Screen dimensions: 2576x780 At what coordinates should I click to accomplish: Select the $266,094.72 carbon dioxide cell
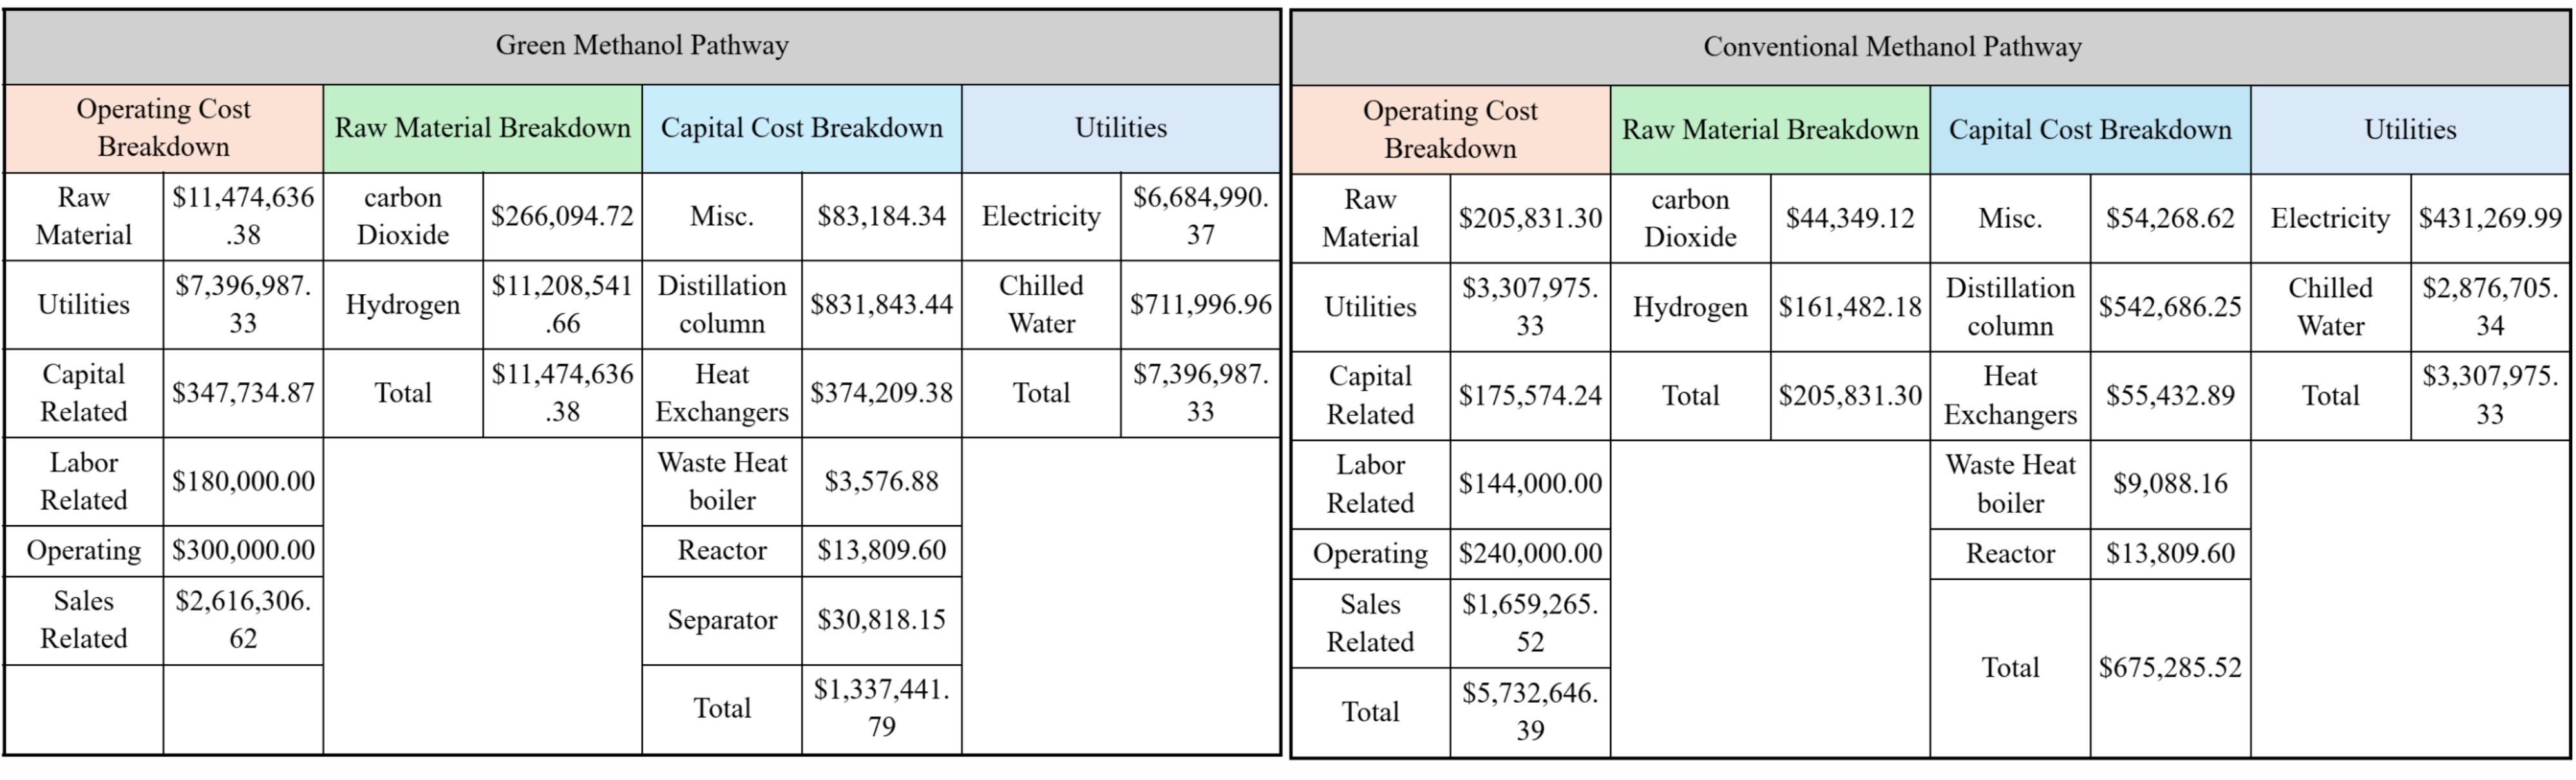[562, 217]
